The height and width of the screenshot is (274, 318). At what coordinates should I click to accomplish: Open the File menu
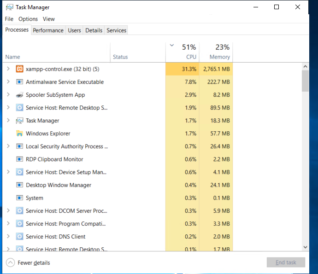(x=9, y=19)
